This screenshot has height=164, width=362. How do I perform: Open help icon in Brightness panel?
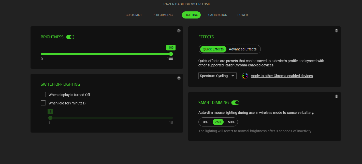coord(179,31)
